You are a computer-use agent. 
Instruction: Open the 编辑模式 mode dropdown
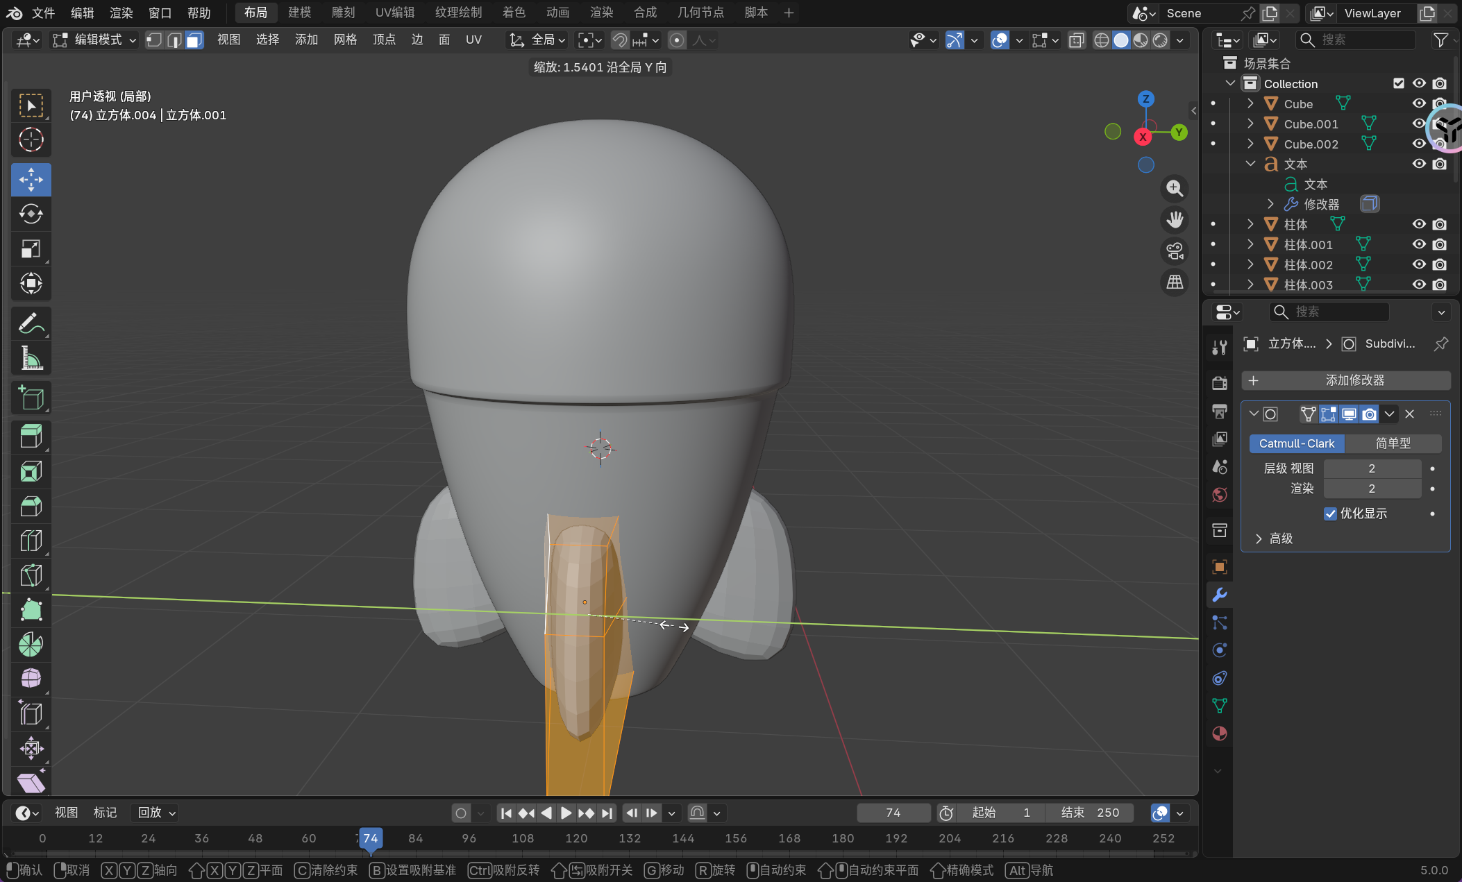click(x=94, y=40)
